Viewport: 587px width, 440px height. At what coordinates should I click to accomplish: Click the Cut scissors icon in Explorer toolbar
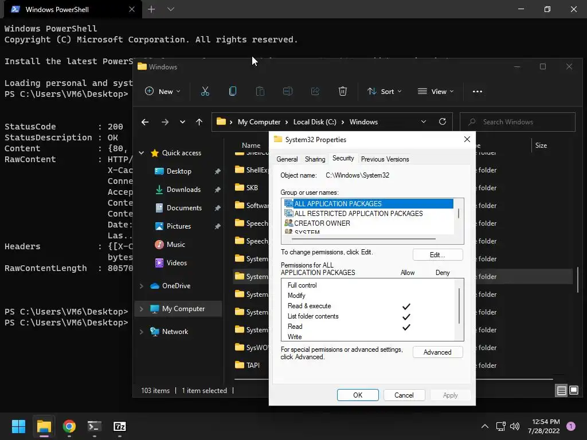click(205, 91)
